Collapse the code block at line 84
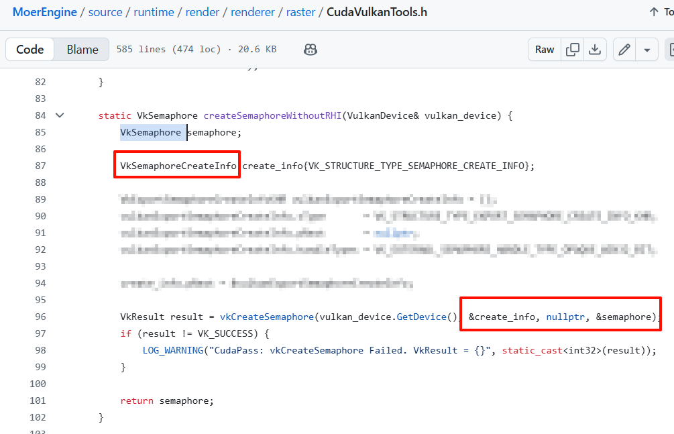 (60, 115)
